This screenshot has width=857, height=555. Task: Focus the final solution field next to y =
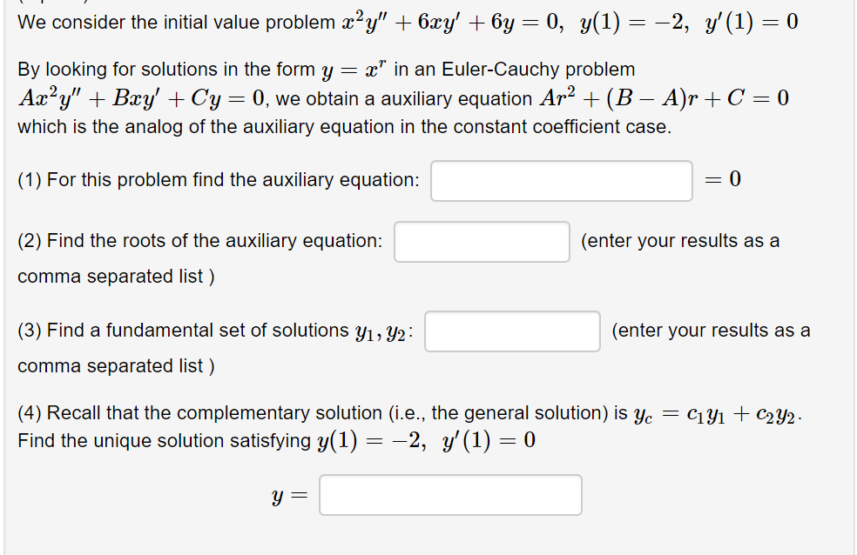(449, 494)
